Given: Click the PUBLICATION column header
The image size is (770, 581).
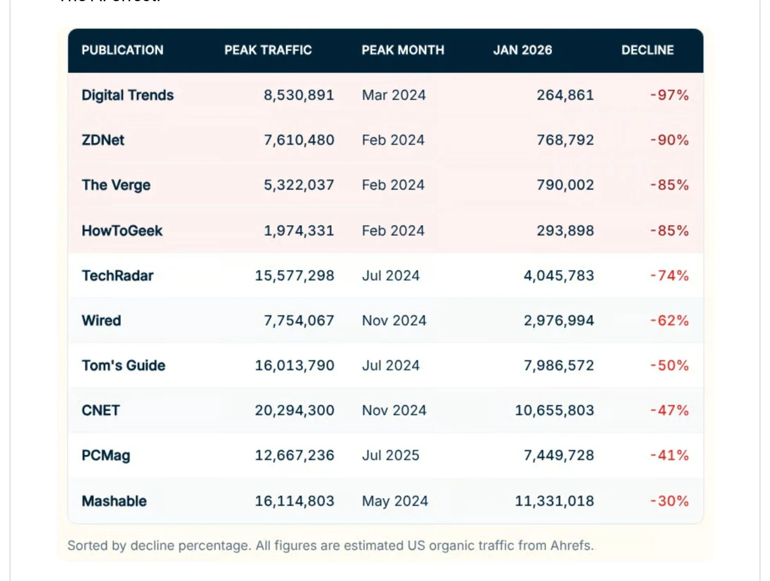Looking at the screenshot, I should click(122, 50).
